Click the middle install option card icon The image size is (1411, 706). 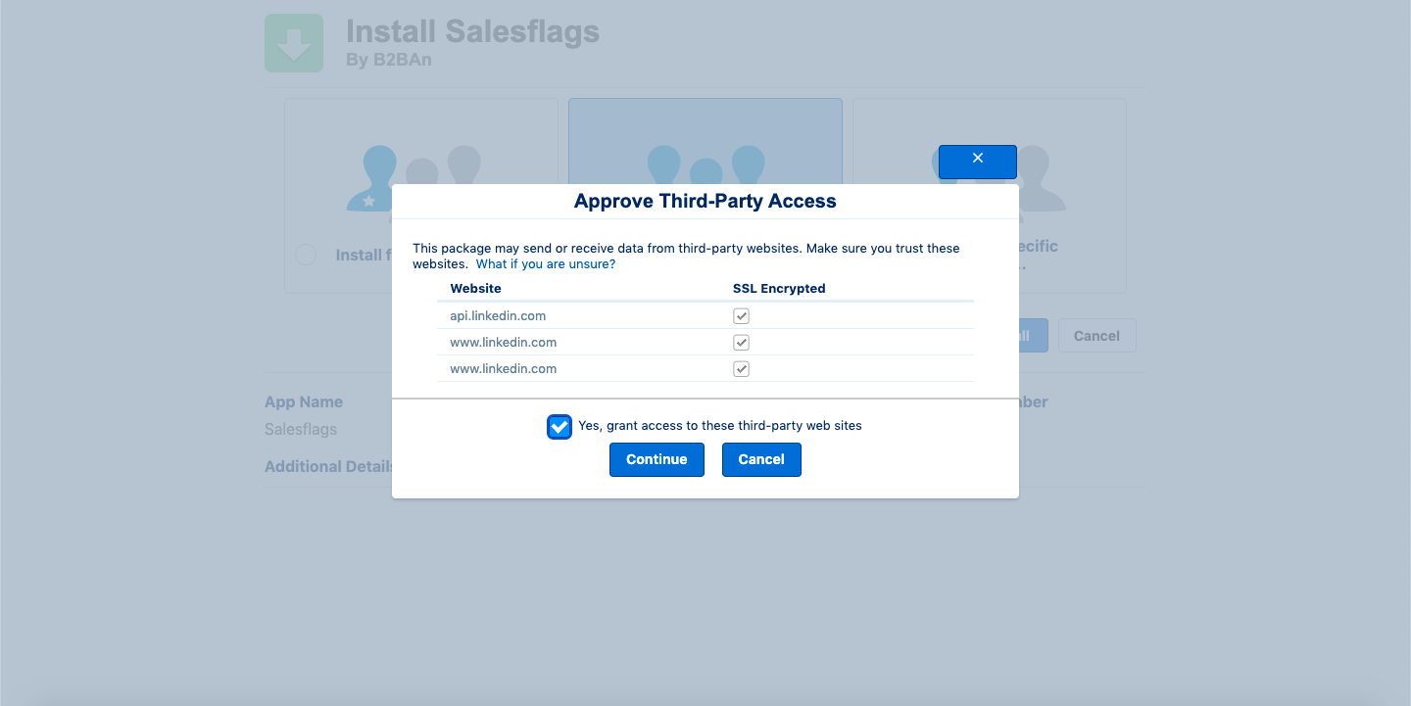point(705,165)
